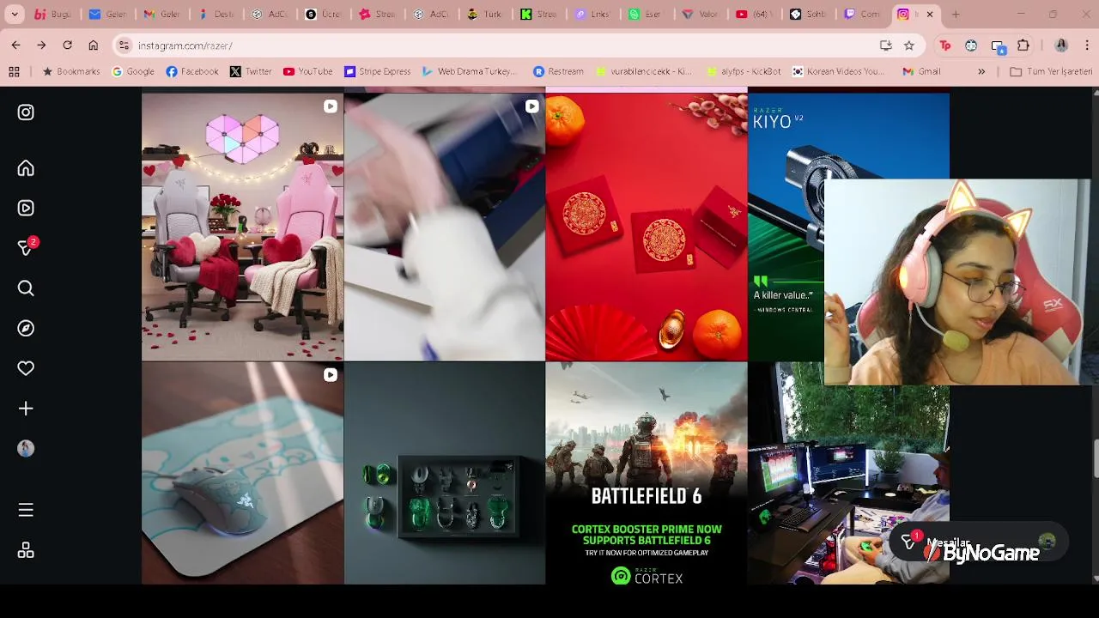
Task: Open the Explore compass icon
Action: click(x=26, y=328)
